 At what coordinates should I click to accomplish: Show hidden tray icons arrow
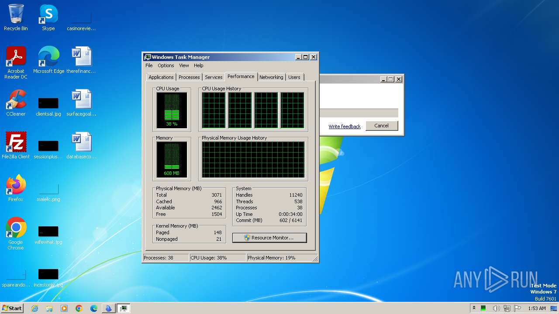[x=474, y=308]
